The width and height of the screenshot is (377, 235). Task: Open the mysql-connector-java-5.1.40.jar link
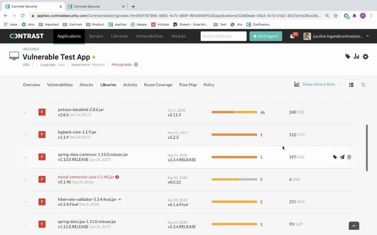click(86, 177)
